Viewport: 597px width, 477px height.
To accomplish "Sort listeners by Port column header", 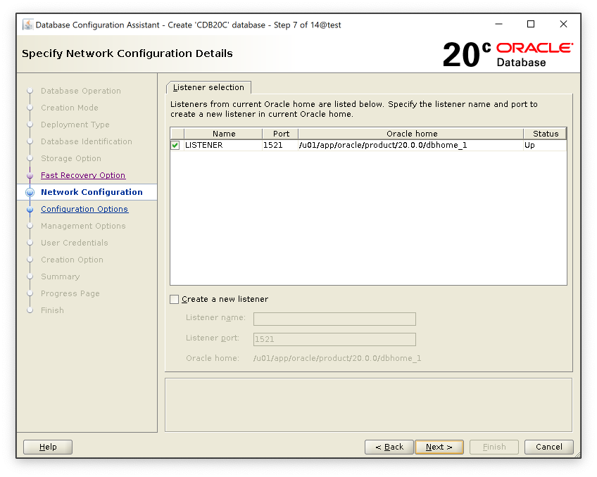I will [281, 134].
